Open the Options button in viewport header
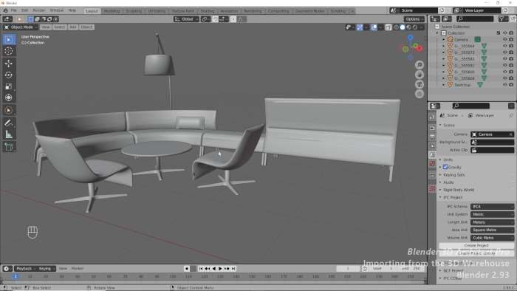517x291 pixels. coord(414,19)
